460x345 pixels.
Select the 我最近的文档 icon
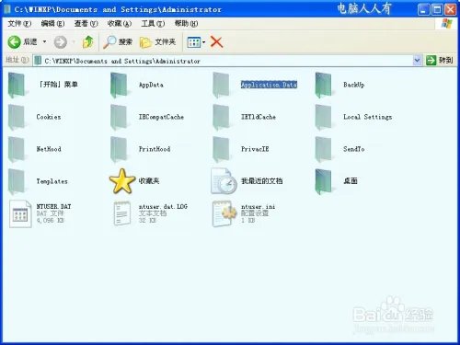[224, 181]
